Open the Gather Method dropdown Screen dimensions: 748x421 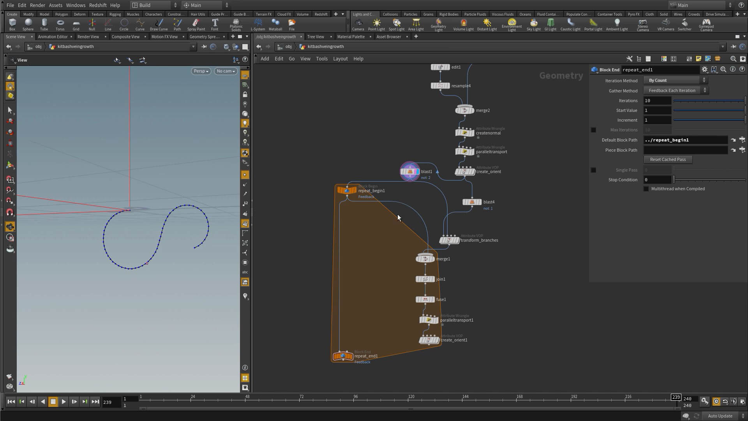pos(676,90)
